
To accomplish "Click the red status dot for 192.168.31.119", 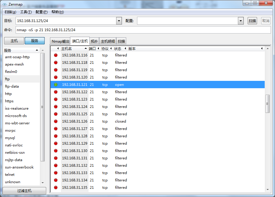I will pyautogui.click(x=56, y=70).
